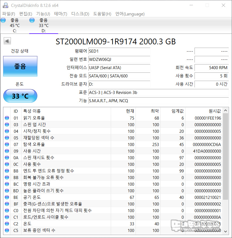Image resolution: width=232 pixels, height=238 pixels.
Task: Click the 현재 column header
Action: point(123,111)
